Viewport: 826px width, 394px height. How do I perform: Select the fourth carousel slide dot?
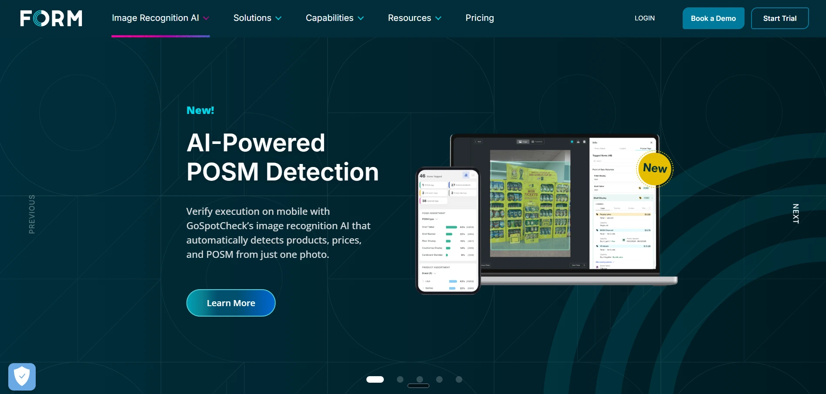point(439,379)
